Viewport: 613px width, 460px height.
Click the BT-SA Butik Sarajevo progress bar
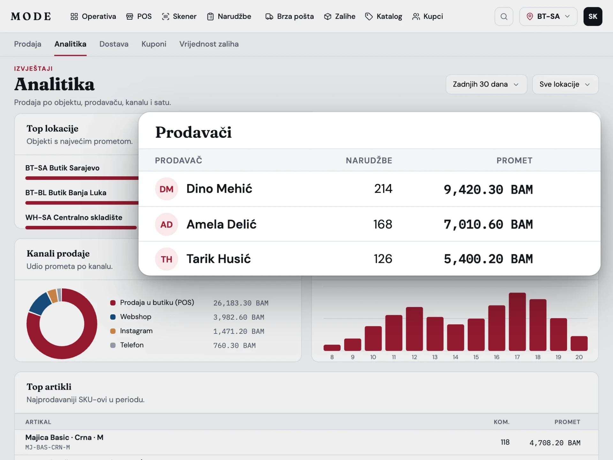(x=82, y=178)
